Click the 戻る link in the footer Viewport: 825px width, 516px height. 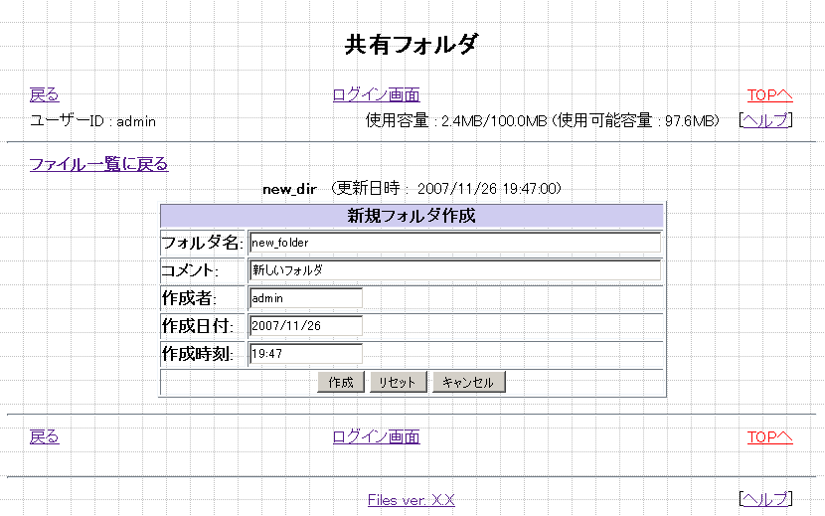click(x=44, y=436)
